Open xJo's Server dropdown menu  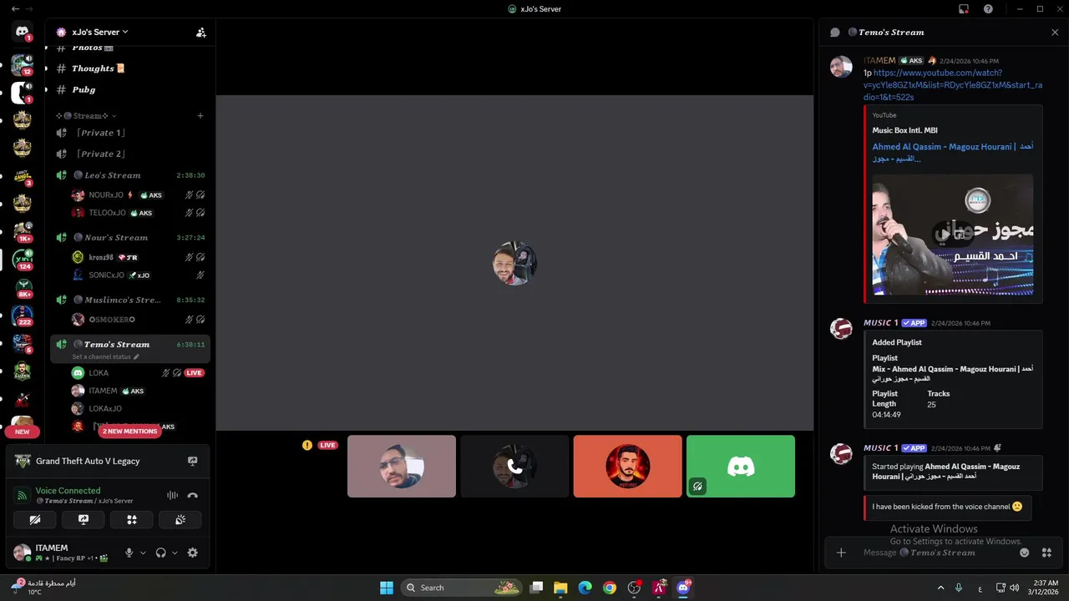pos(99,32)
